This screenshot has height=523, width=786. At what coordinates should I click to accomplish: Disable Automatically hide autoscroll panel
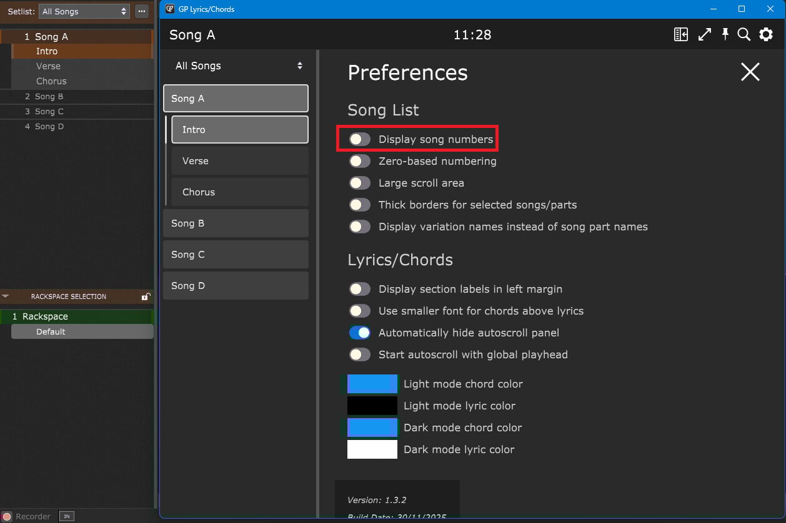click(360, 333)
